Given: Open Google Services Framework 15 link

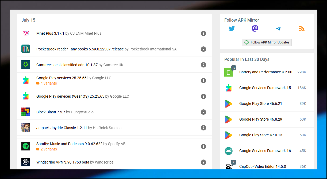Looking at the screenshot, I should click(x=265, y=88).
